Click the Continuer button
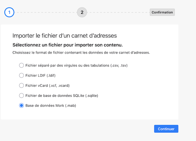 pyautogui.click(x=166, y=129)
